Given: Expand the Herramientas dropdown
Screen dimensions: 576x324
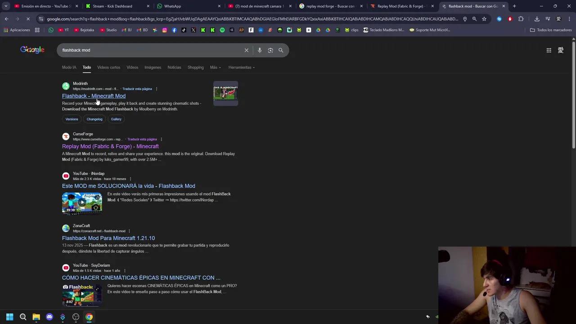Looking at the screenshot, I should (241, 67).
